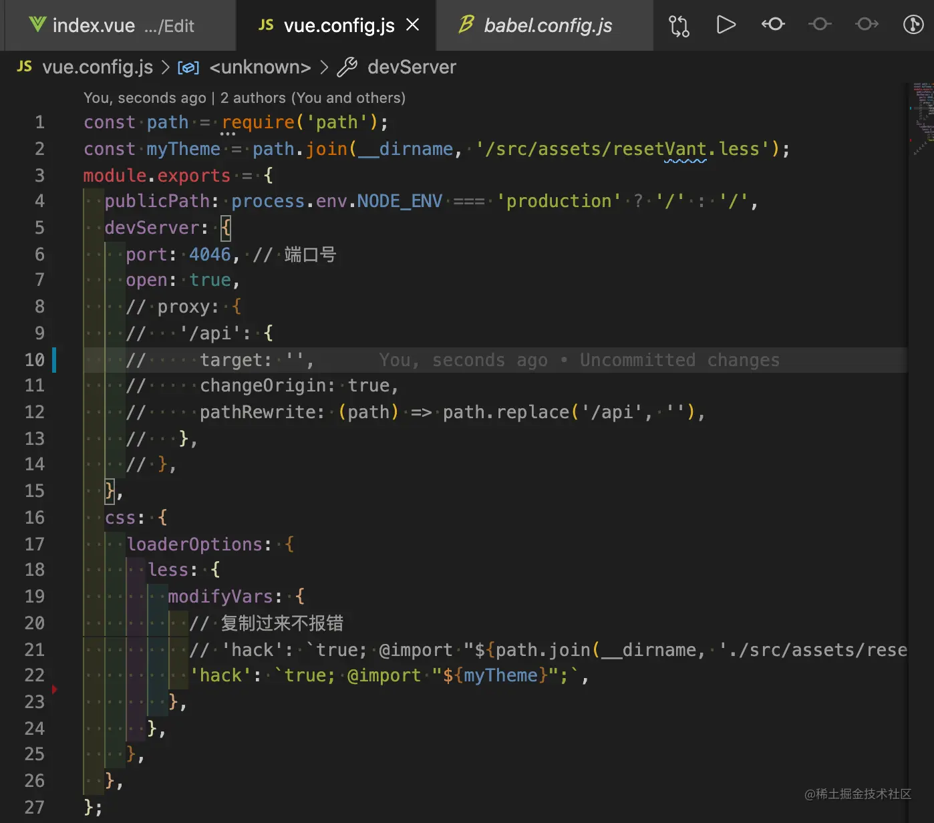Image resolution: width=934 pixels, height=823 pixels.
Task: Click the "modifyVars" key on line 19
Action: 220,597
